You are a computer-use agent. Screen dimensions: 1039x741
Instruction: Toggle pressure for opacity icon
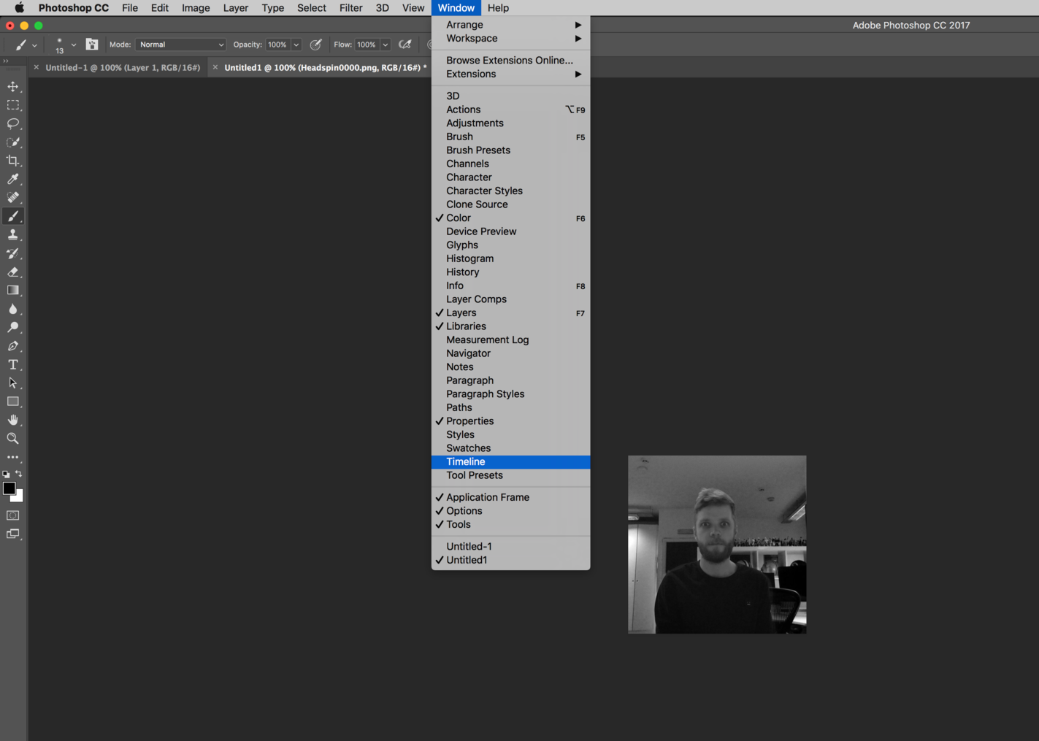point(316,45)
